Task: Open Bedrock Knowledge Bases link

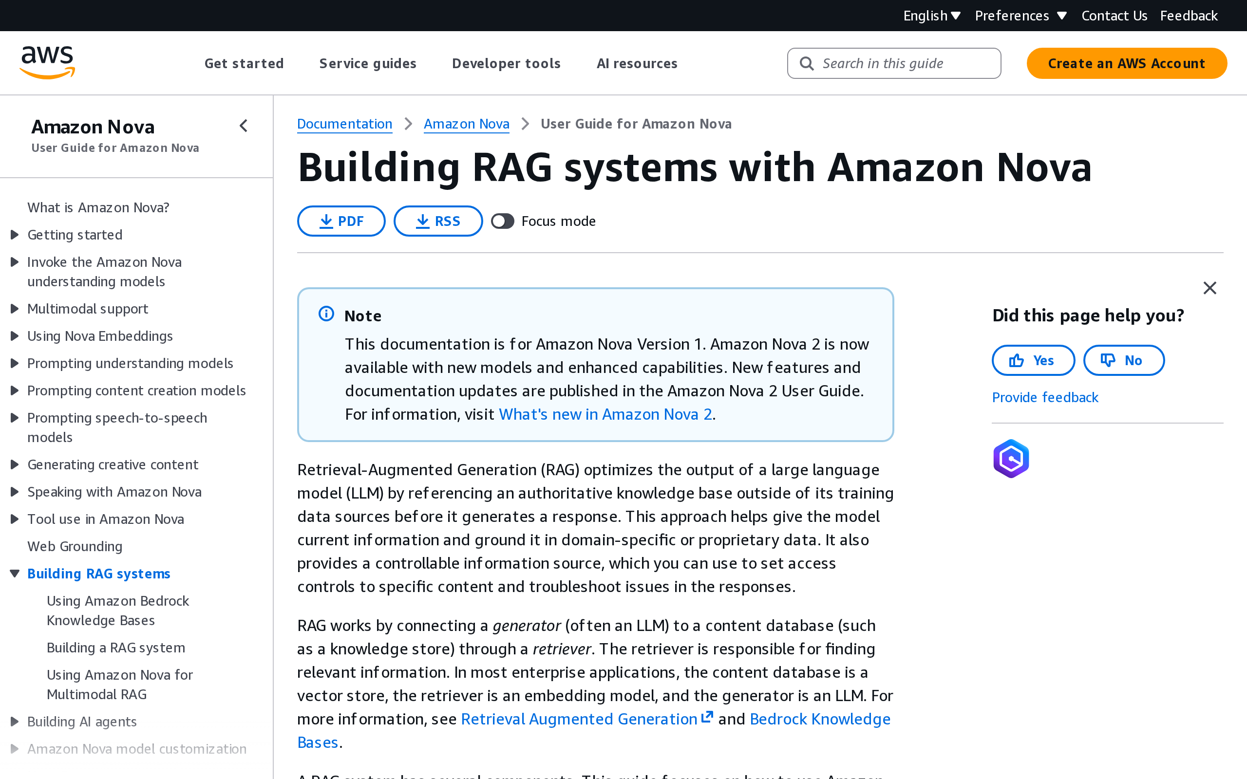Action: click(x=819, y=719)
